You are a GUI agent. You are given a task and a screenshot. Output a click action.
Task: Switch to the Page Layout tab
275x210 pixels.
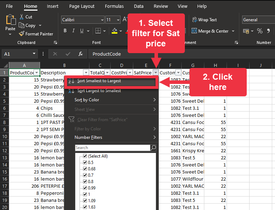pos(82,6)
